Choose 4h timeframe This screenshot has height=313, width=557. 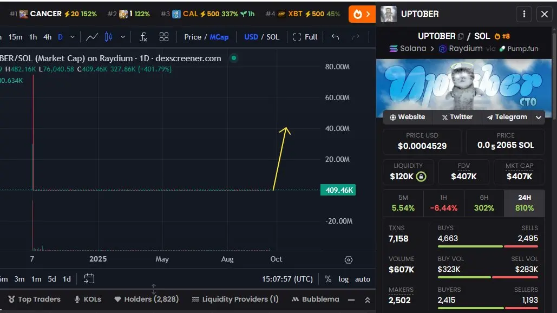click(48, 37)
